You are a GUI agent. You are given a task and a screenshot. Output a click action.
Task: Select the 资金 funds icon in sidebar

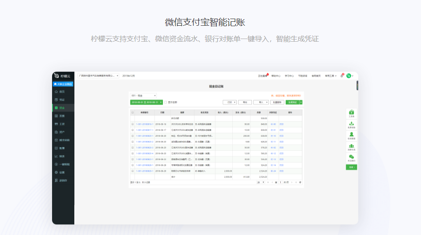click(x=56, y=108)
